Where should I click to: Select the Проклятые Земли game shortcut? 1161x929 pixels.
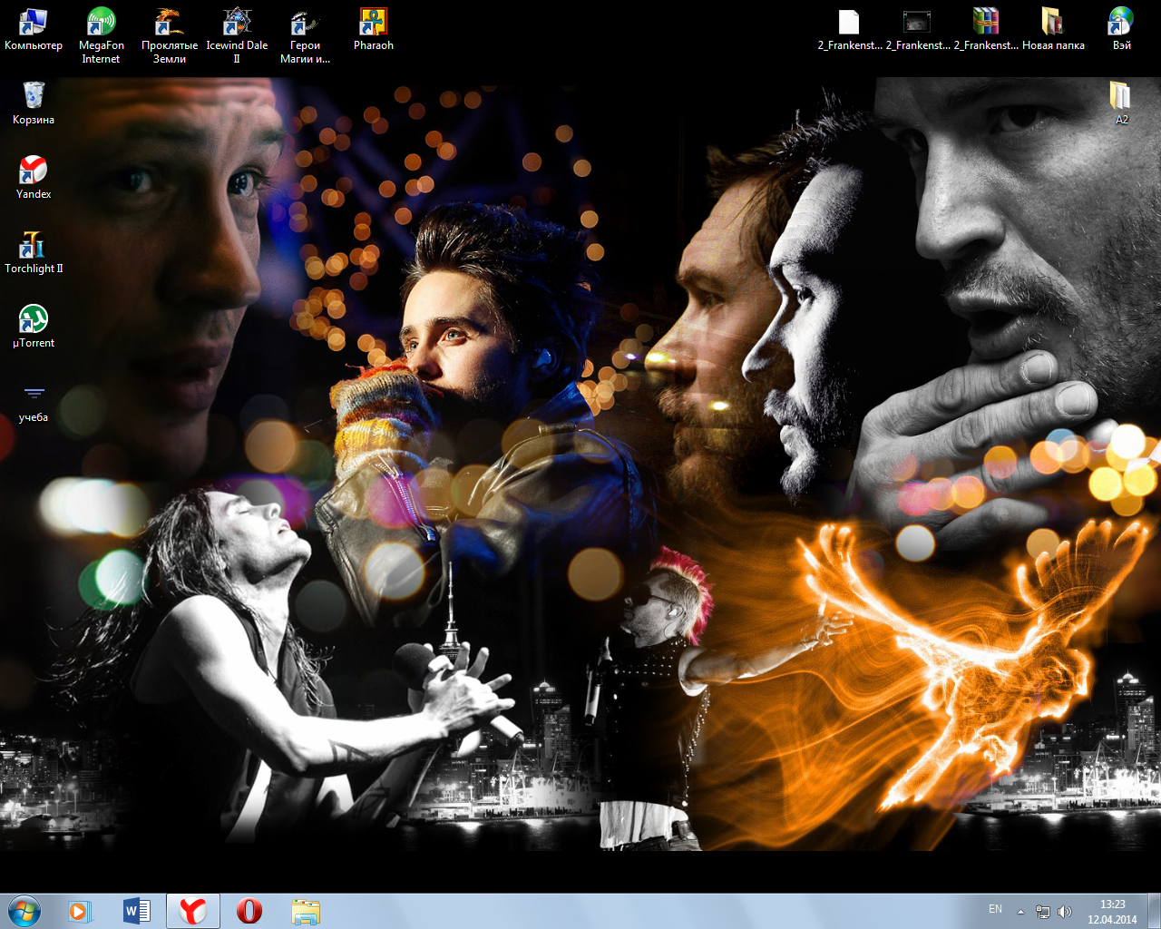point(169,36)
